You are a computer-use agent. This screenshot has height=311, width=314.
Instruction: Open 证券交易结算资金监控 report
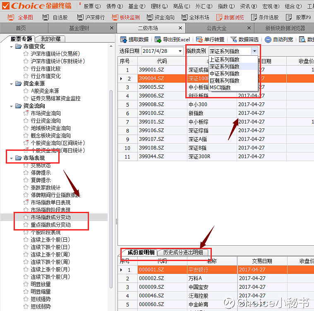pyautogui.click(x=55, y=98)
